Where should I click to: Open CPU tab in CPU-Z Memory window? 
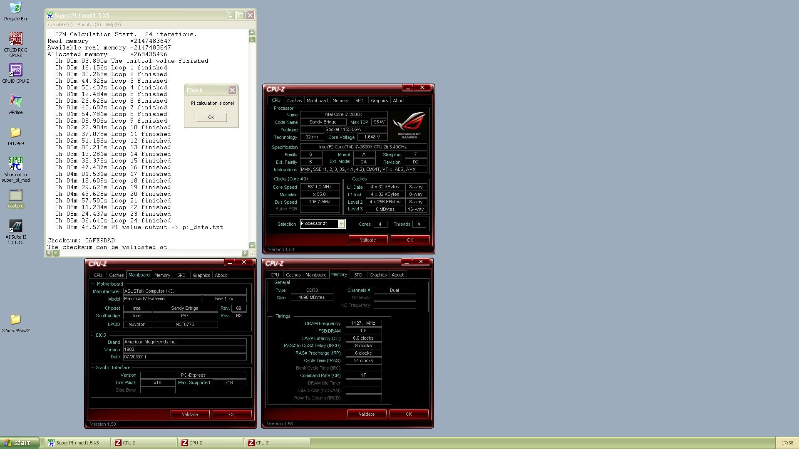click(x=275, y=275)
